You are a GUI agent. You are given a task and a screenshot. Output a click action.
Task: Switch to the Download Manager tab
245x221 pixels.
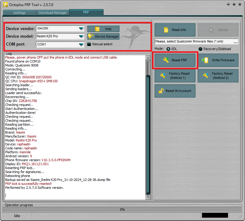[x=53, y=13]
